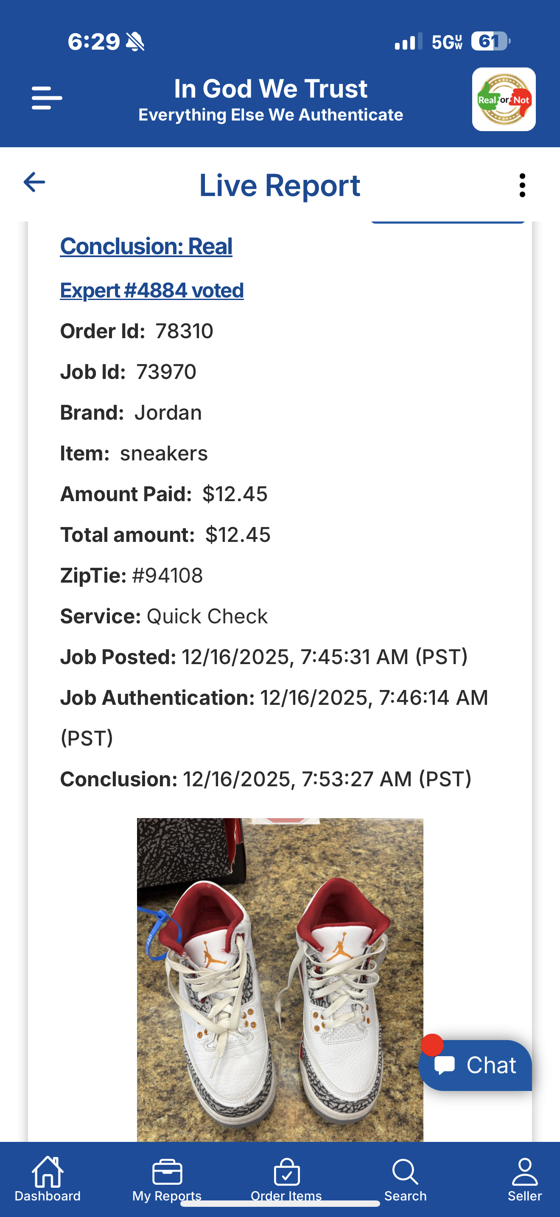Tap the Real or Not logo
560x1217 pixels.
[x=503, y=99]
